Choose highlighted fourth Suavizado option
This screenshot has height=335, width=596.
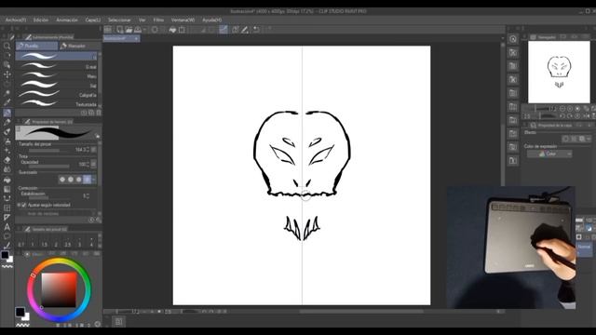pos(87,180)
